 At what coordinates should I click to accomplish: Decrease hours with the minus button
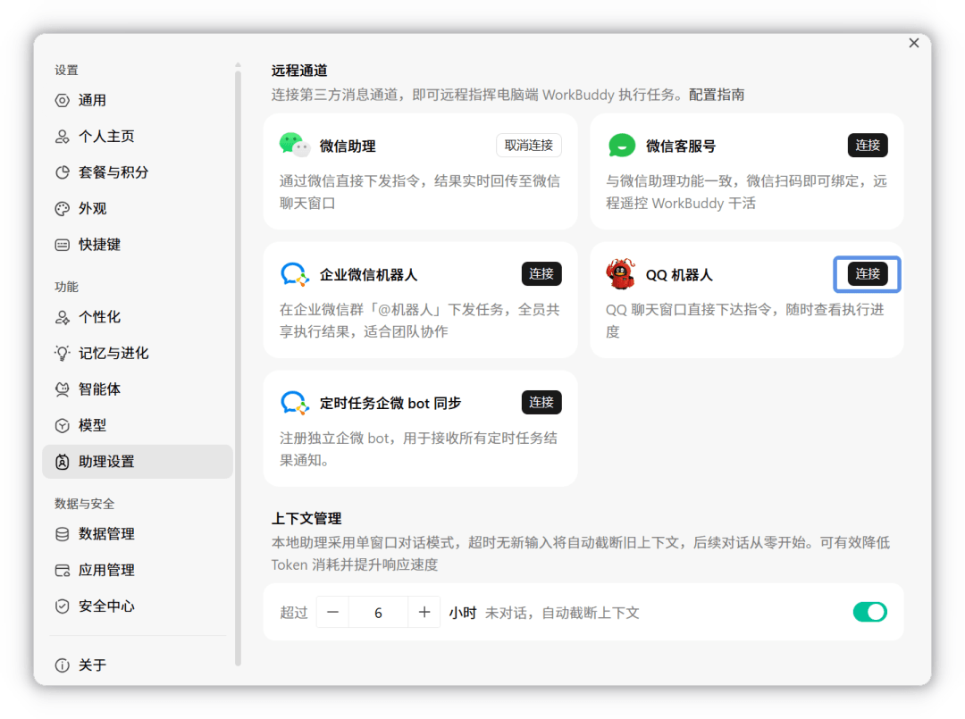click(x=333, y=612)
